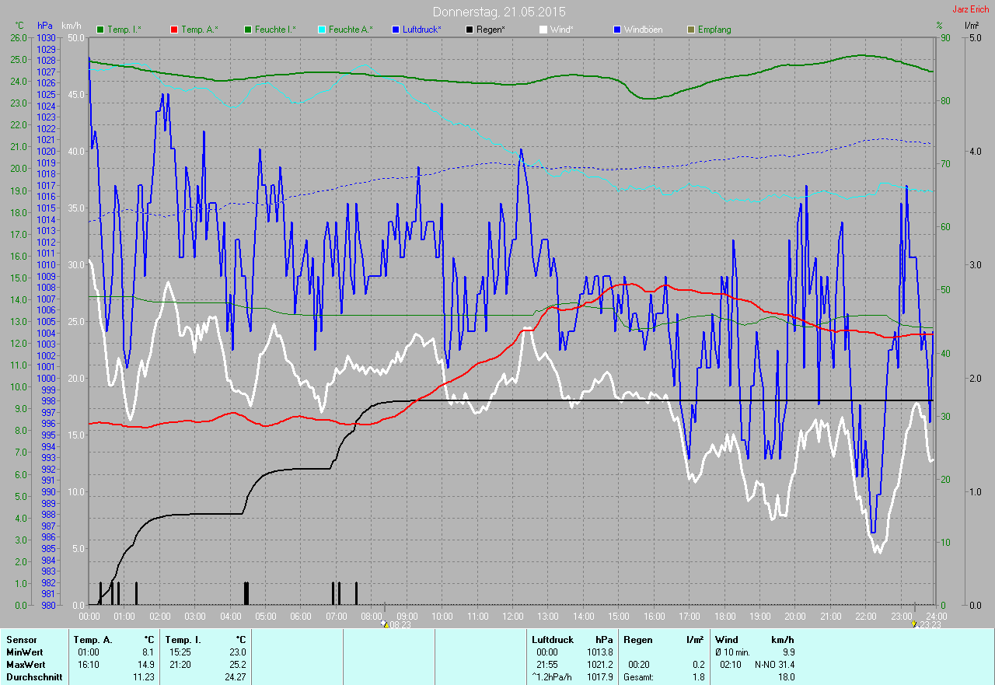Click the white Wind* legend swatch
Image resolution: width=995 pixels, height=685 pixels.
(543, 30)
